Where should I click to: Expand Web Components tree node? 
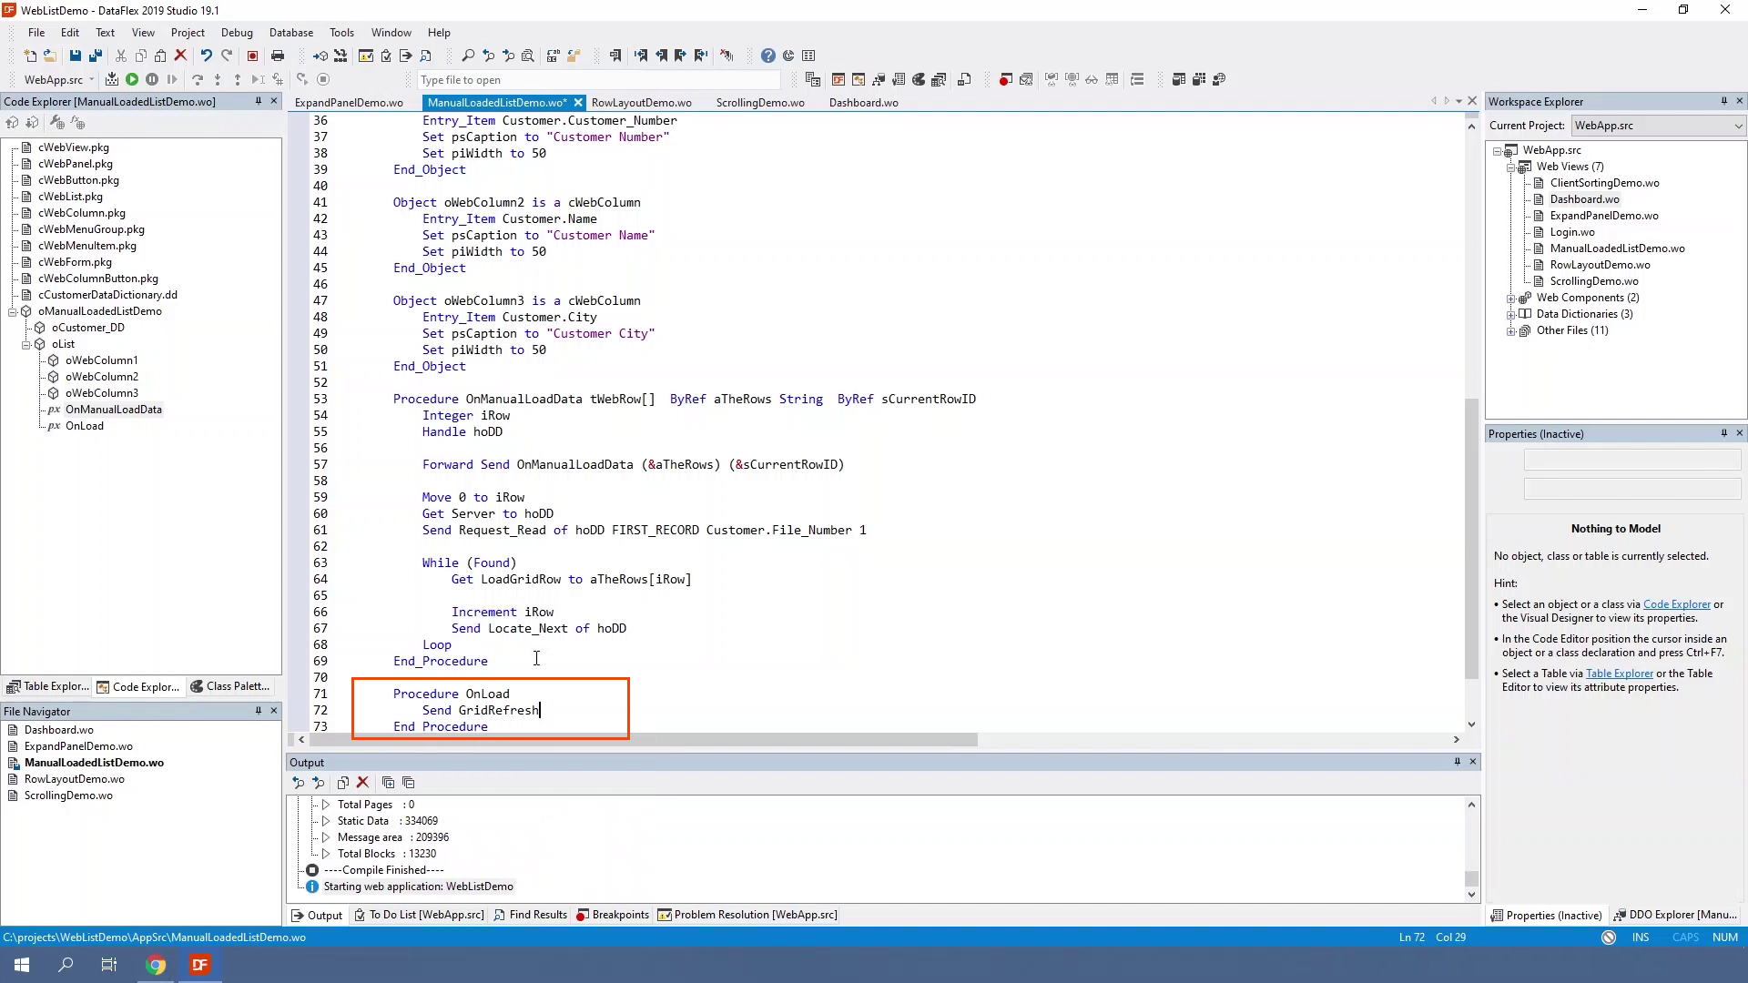pyautogui.click(x=1510, y=299)
